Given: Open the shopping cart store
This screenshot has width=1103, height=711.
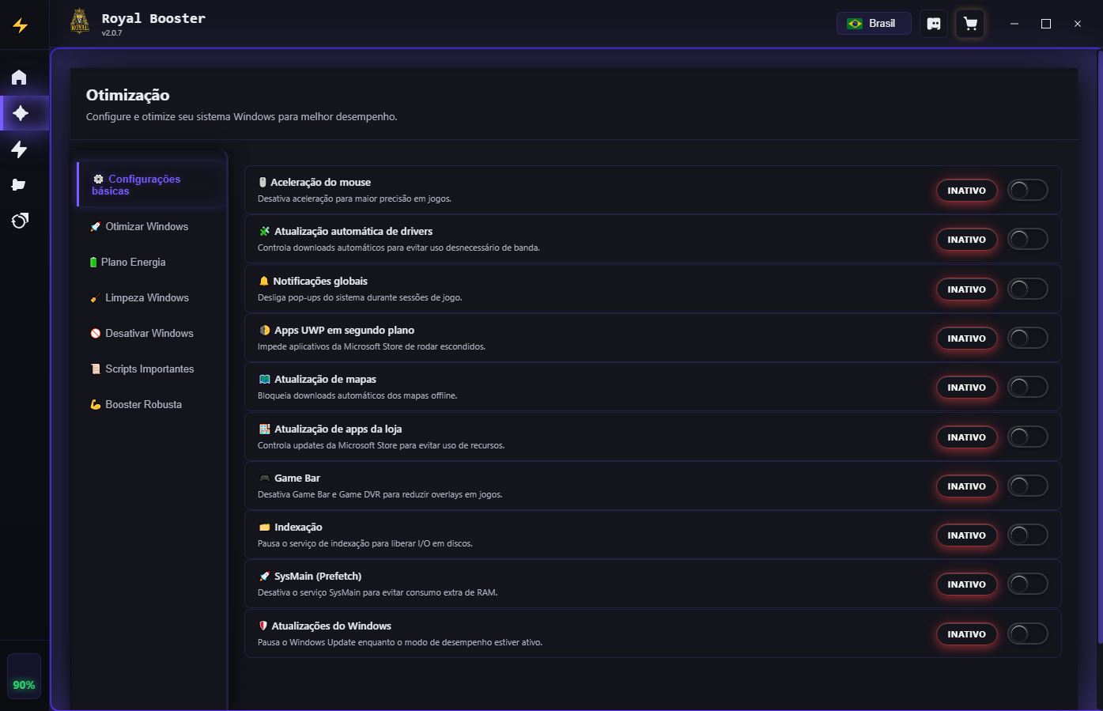Looking at the screenshot, I should pos(970,24).
